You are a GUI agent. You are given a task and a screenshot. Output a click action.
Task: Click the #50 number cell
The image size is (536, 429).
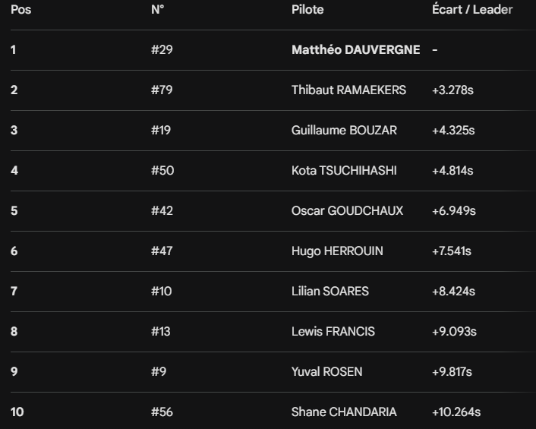(x=162, y=171)
